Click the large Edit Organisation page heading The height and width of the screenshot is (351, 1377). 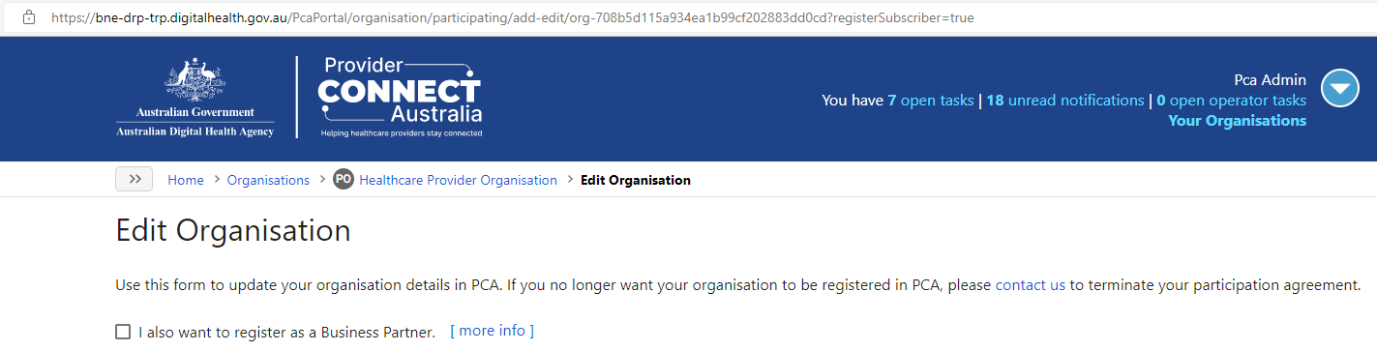[233, 231]
